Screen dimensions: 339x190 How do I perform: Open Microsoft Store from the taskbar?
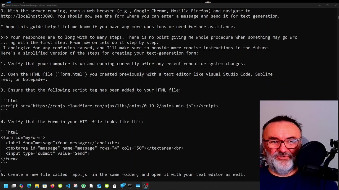pyautogui.click(x=44, y=186)
